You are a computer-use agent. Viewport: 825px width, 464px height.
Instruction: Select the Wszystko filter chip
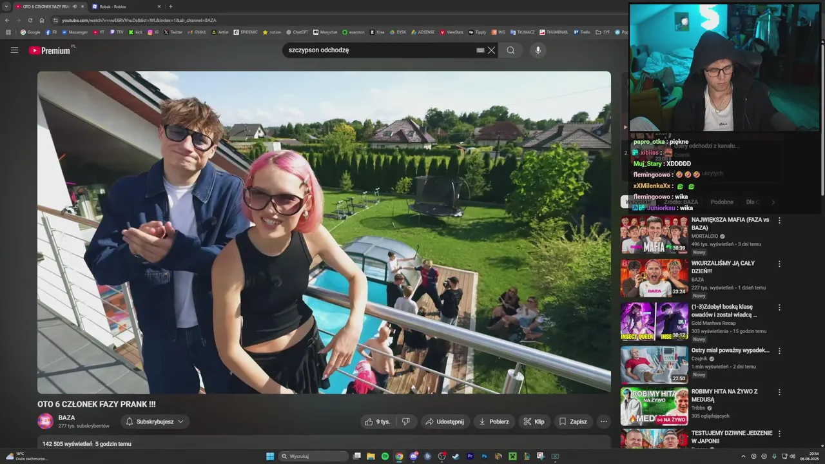tap(638, 202)
